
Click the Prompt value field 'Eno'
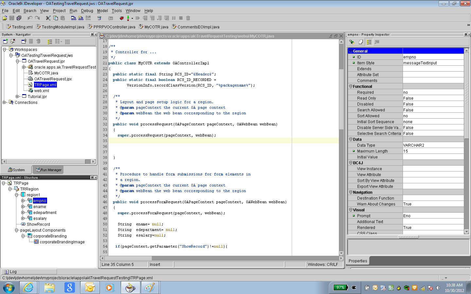pyautogui.click(x=433, y=216)
